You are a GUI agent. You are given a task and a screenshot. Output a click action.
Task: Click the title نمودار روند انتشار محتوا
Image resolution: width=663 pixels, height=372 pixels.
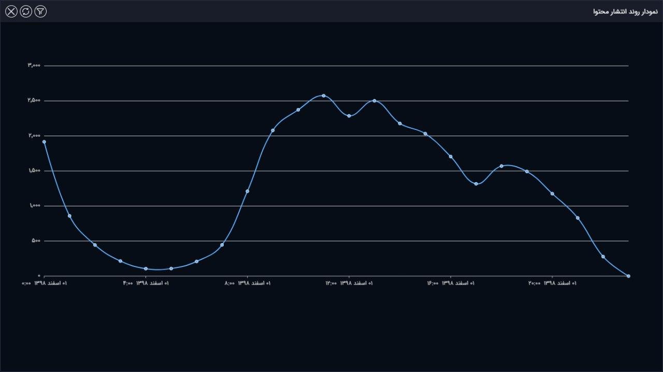[x=625, y=11]
